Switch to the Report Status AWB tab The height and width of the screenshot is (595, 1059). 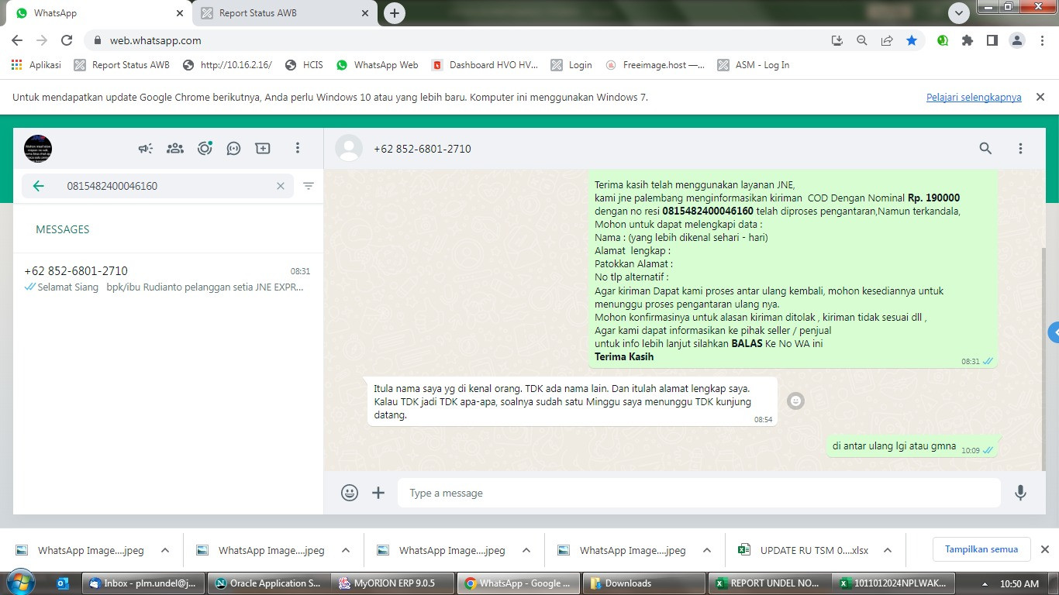[285, 13]
